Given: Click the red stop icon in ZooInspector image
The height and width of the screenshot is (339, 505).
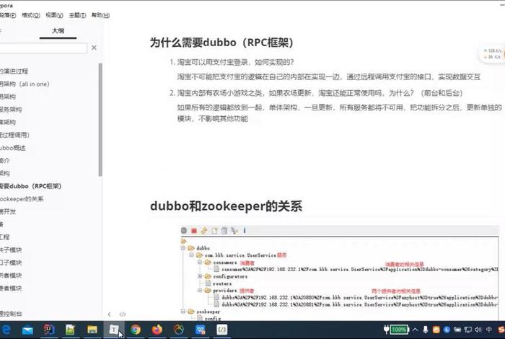Looking at the screenshot, I should [x=194, y=231].
